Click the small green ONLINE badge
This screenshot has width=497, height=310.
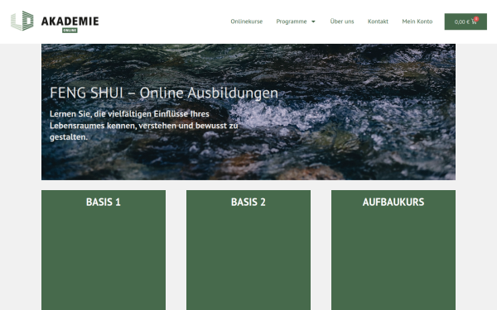(70, 31)
